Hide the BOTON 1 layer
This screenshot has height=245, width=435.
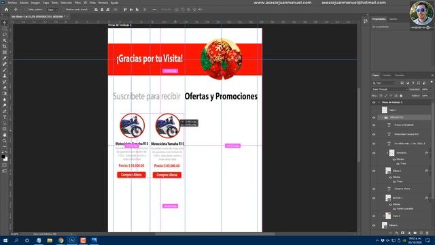coord(374,198)
